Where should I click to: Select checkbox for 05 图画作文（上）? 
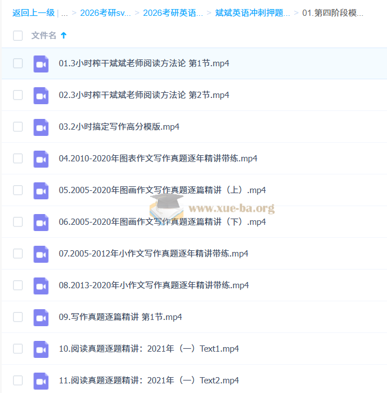point(18,190)
